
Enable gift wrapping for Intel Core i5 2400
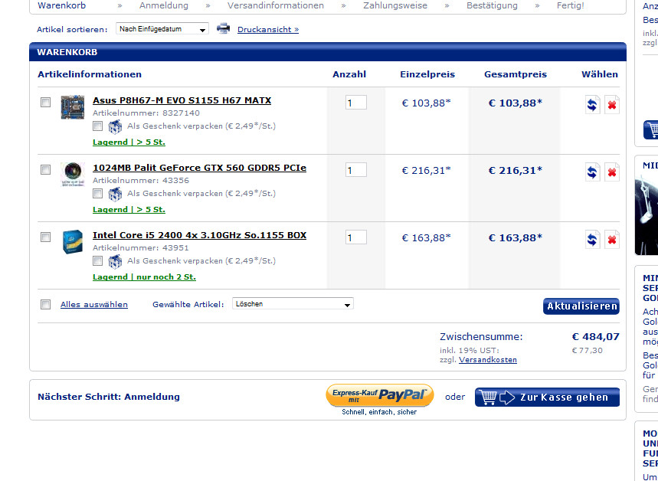click(97, 260)
